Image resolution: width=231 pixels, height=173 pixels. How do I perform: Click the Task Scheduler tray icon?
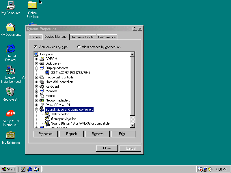pos(200,169)
